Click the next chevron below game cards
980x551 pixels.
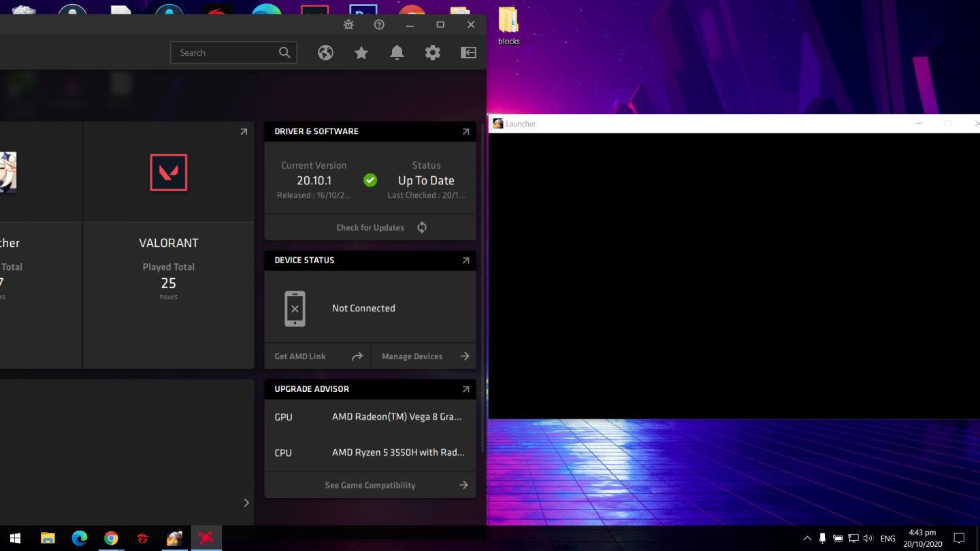pyautogui.click(x=246, y=503)
